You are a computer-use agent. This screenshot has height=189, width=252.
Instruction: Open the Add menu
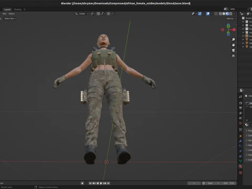tap(4, 14)
